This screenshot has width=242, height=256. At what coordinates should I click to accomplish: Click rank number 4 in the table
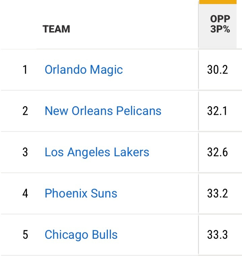(25, 193)
